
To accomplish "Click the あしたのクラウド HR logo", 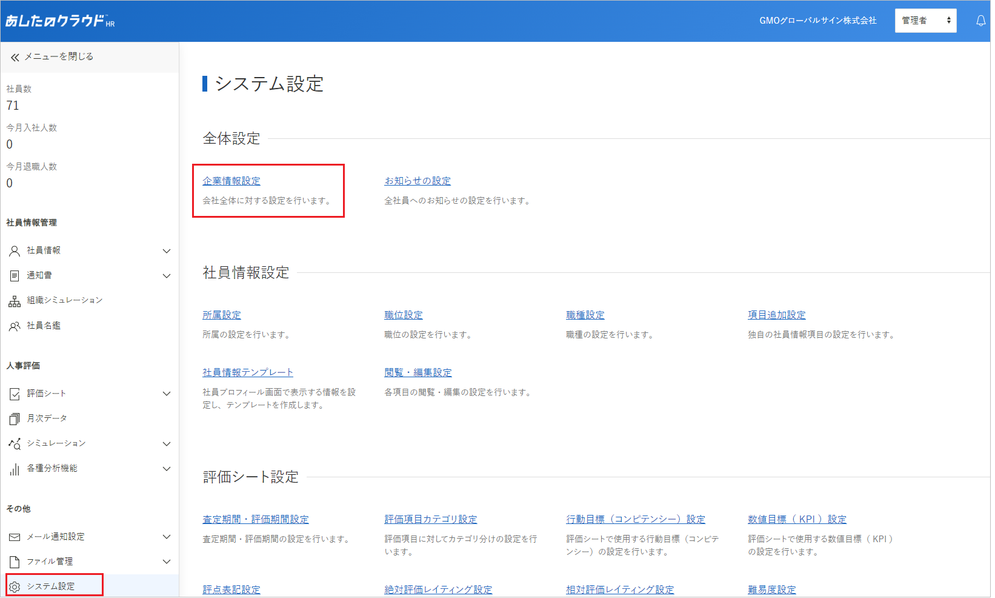I will point(60,21).
